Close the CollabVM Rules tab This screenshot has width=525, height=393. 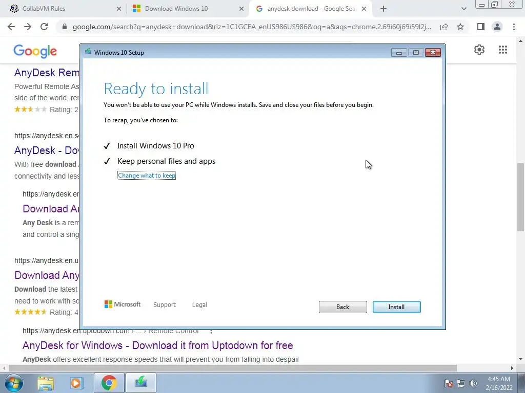click(118, 9)
